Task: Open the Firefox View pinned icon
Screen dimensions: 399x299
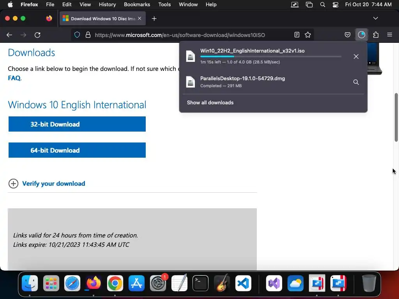Action: (49, 18)
